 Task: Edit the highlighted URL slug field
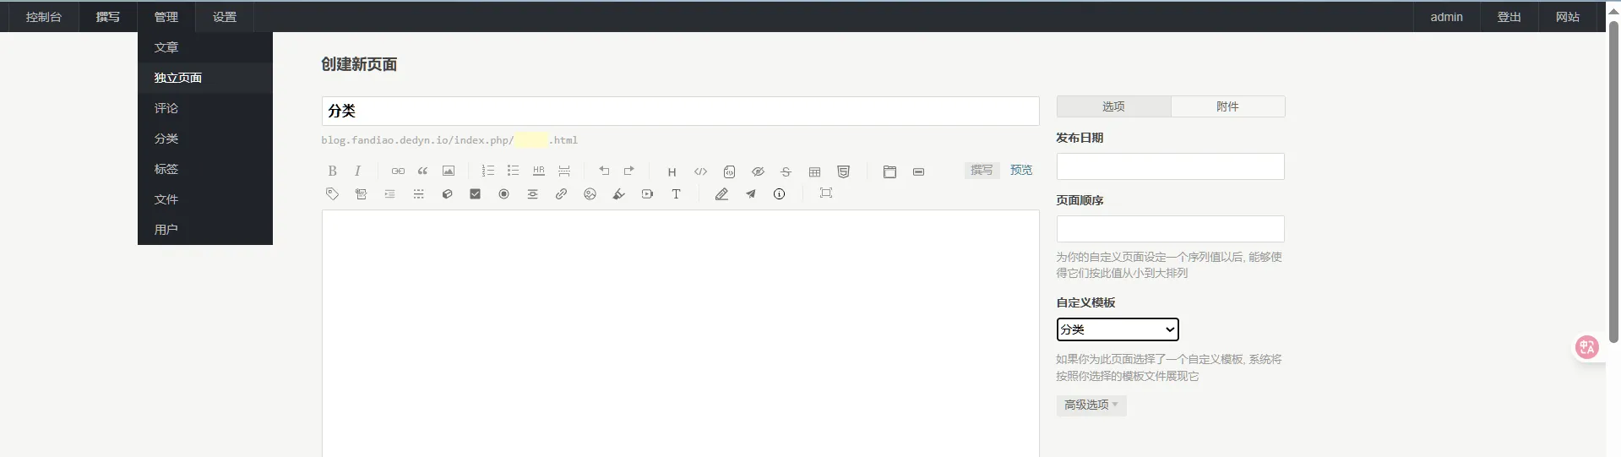coord(531,140)
